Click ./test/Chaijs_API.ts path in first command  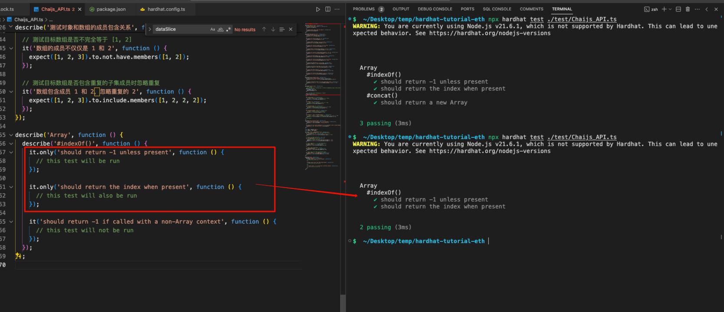[x=582, y=19]
